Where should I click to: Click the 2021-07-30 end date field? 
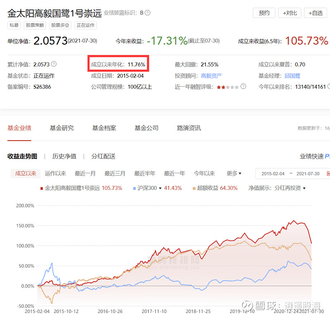(308, 174)
